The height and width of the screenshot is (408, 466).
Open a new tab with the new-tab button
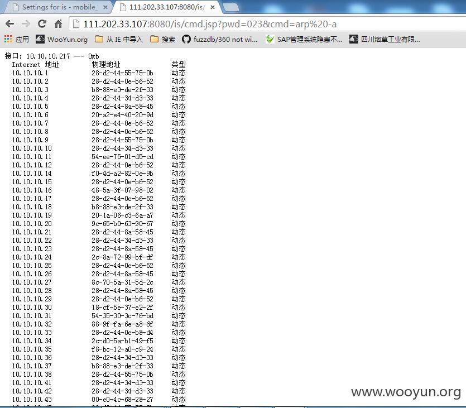click(230, 7)
